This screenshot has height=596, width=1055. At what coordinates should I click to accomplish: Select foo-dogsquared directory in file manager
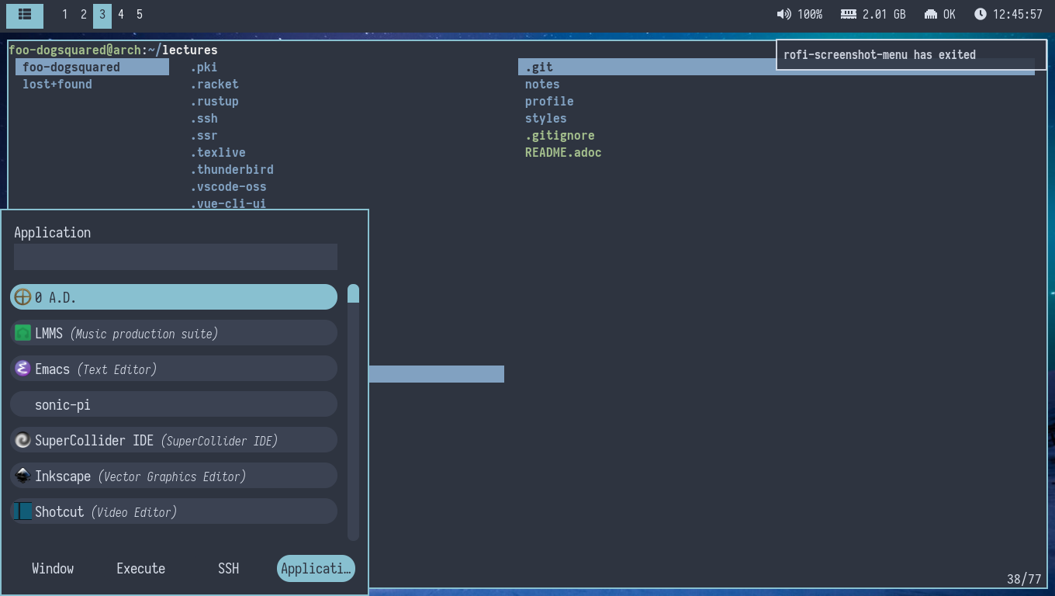pyautogui.click(x=92, y=67)
